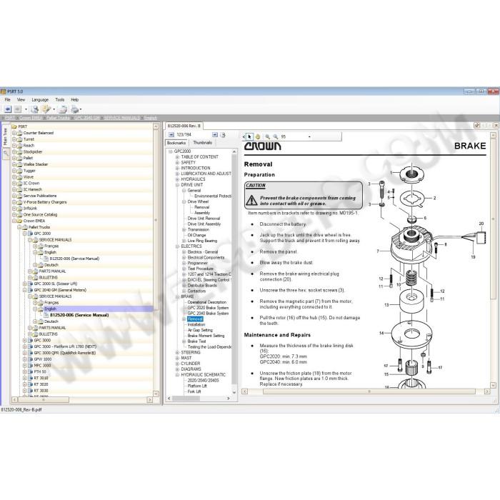
Task: Open the zoom percentage dropdown
Action: [x=309, y=137]
